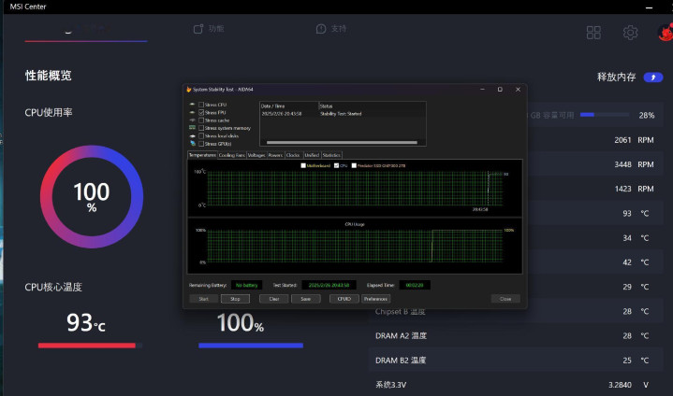Click the DRAM A2 温度 row
This screenshot has width=673, height=396.
pyautogui.click(x=515, y=335)
